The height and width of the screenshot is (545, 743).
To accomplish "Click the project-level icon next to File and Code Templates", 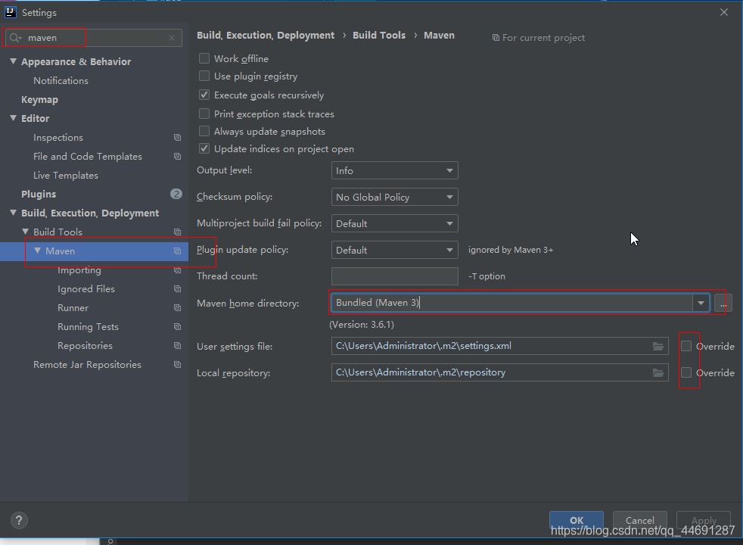I will (177, 157).
